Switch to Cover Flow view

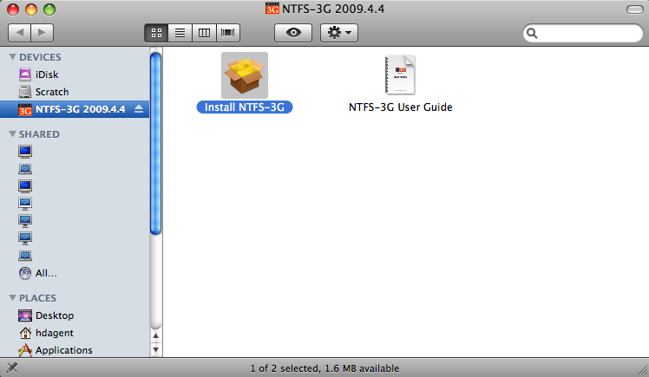[x=228, y=33]
